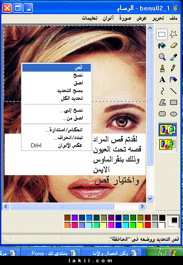Choose the Pencil tool
This screenshot has width=183, height=265.
pyautogui.click(x=173, y=68)
